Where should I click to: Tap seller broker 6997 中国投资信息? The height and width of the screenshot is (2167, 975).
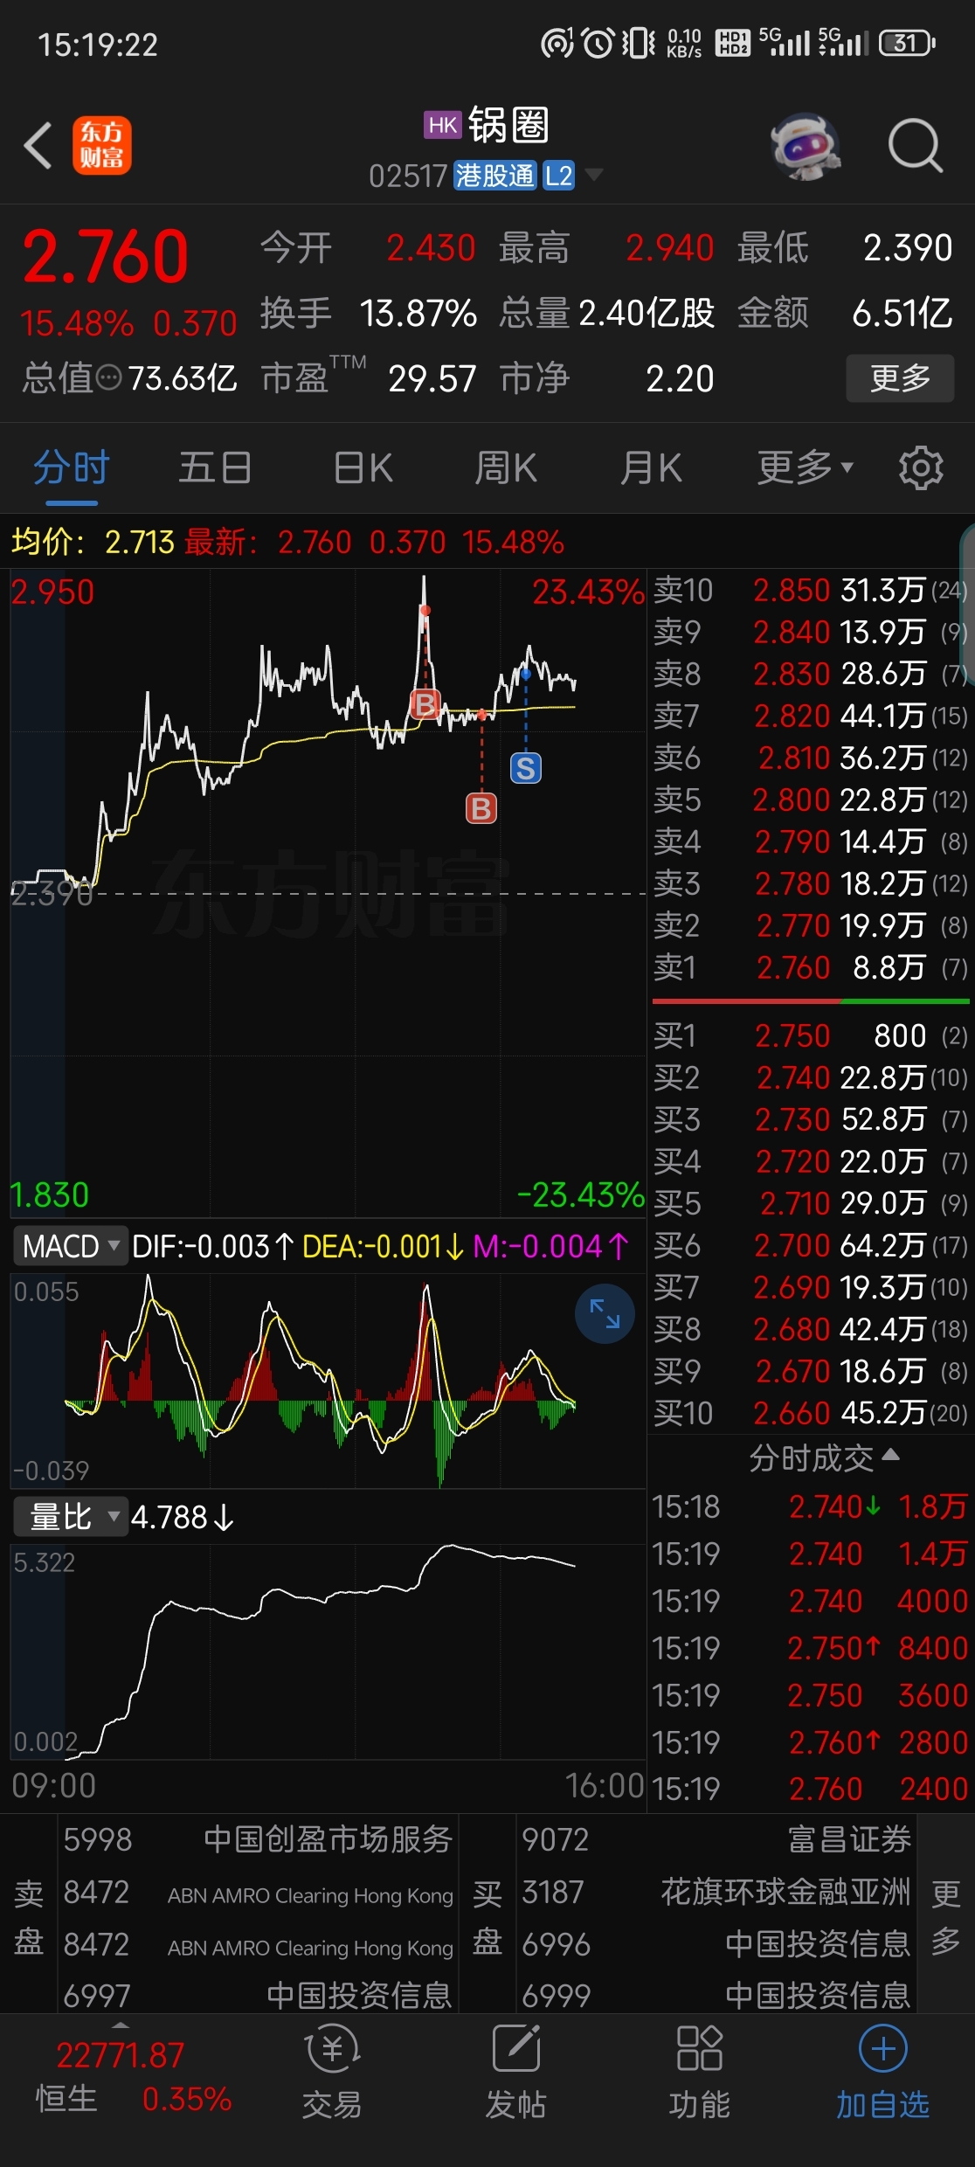258,1995
